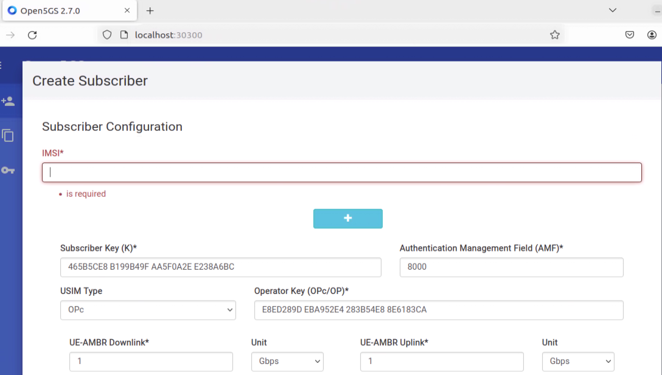Expand the UE-AMBR Uplink Unit dropdown
This screenshot has height=375, width=662.
pyautogui.click(x=577, y=361)
